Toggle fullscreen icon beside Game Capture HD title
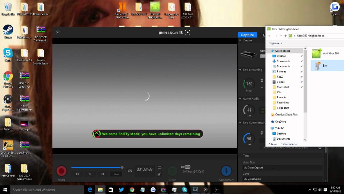 point(188,32)
